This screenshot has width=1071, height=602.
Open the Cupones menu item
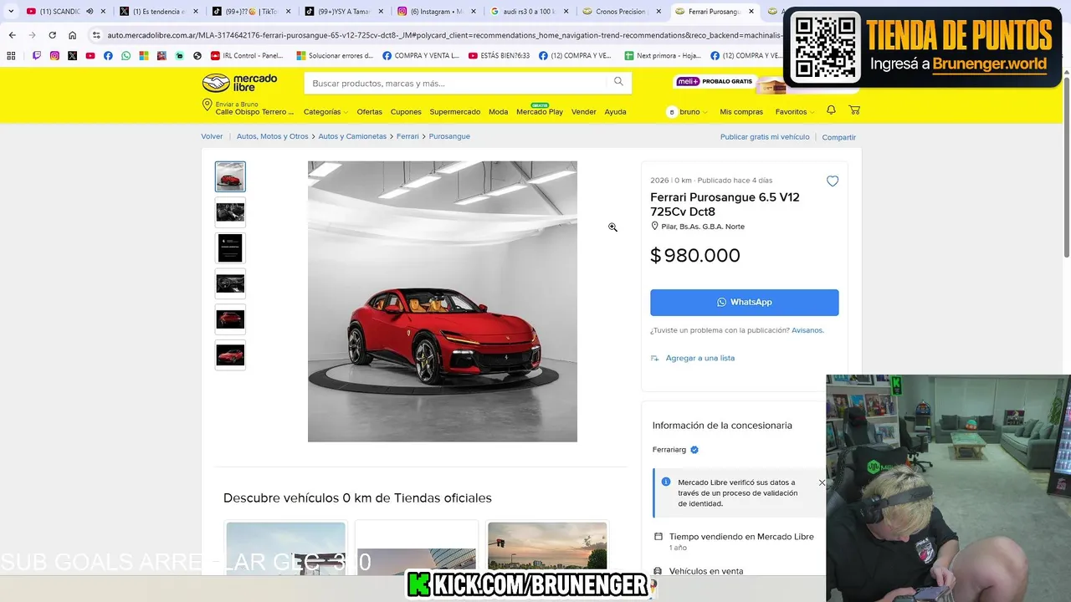tap(406, 112)
